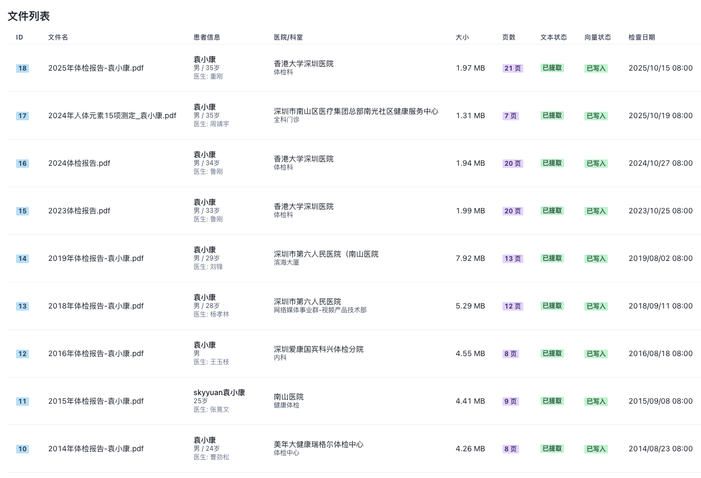Sort by the 大小 column header

click(x=462, y=37)
